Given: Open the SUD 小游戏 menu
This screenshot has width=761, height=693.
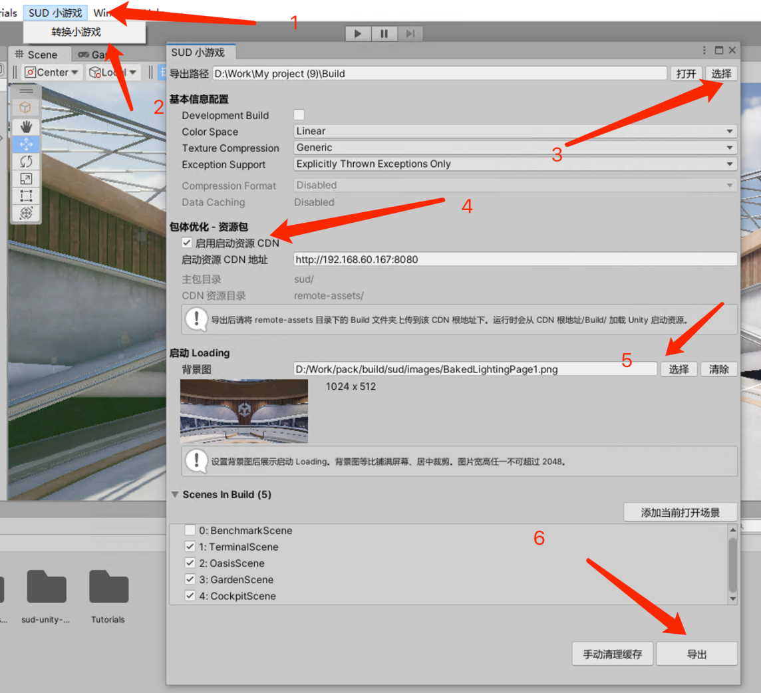Looking at the screenshot, I should [x=55, y=13].
